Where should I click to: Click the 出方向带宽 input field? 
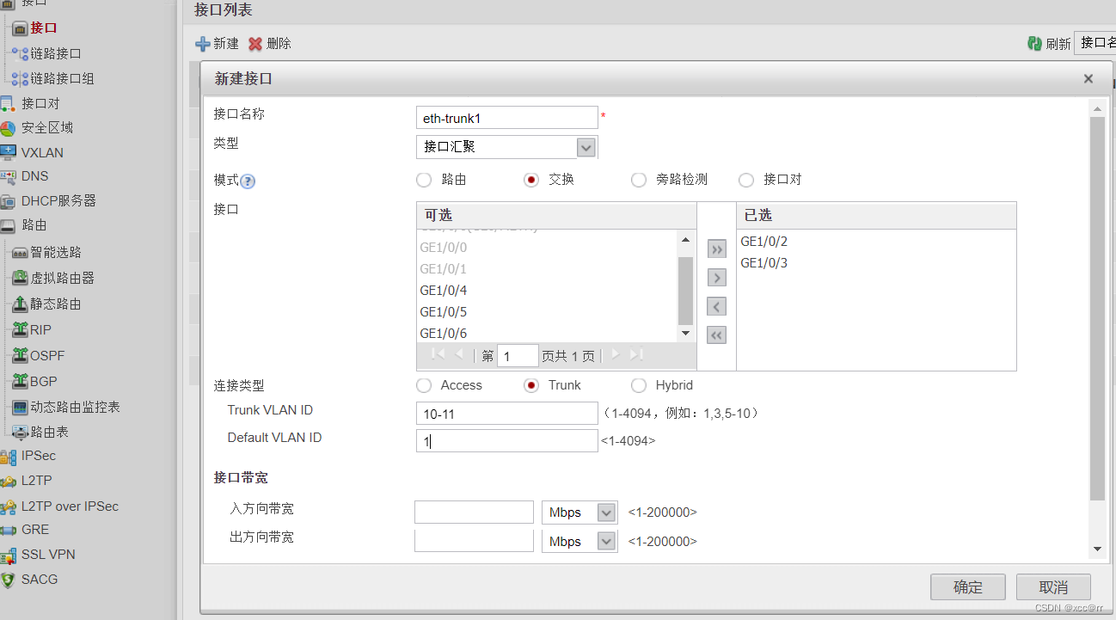(x=474, y=541)
